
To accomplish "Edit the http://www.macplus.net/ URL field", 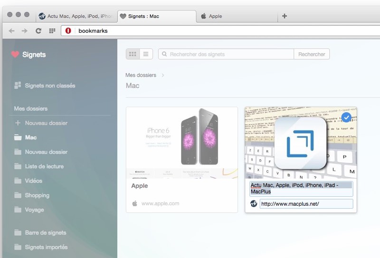I will (x=306, y=204).
